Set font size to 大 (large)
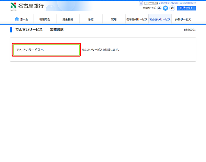The height and width of the screenshot is (162, 206). point(172,8)
